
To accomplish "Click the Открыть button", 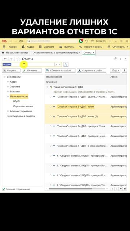I will [x=11, y=71].
